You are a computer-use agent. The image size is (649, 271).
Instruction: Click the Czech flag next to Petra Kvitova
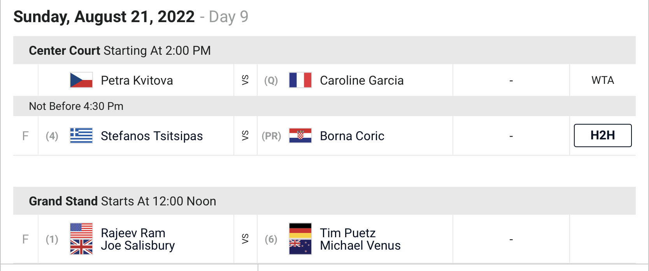point(81,80)
